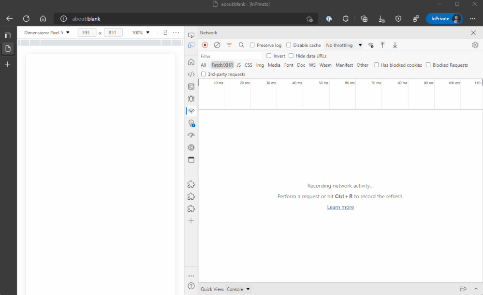Export HAR file download arrow icon
Image resolution: width=483 pixels, height=295 pixels.
(395, 45)
